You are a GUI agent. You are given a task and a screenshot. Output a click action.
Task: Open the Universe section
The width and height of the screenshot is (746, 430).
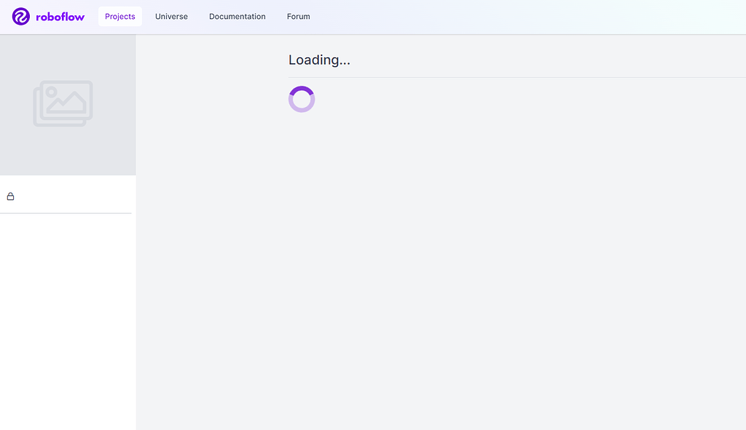click(171, 16)
